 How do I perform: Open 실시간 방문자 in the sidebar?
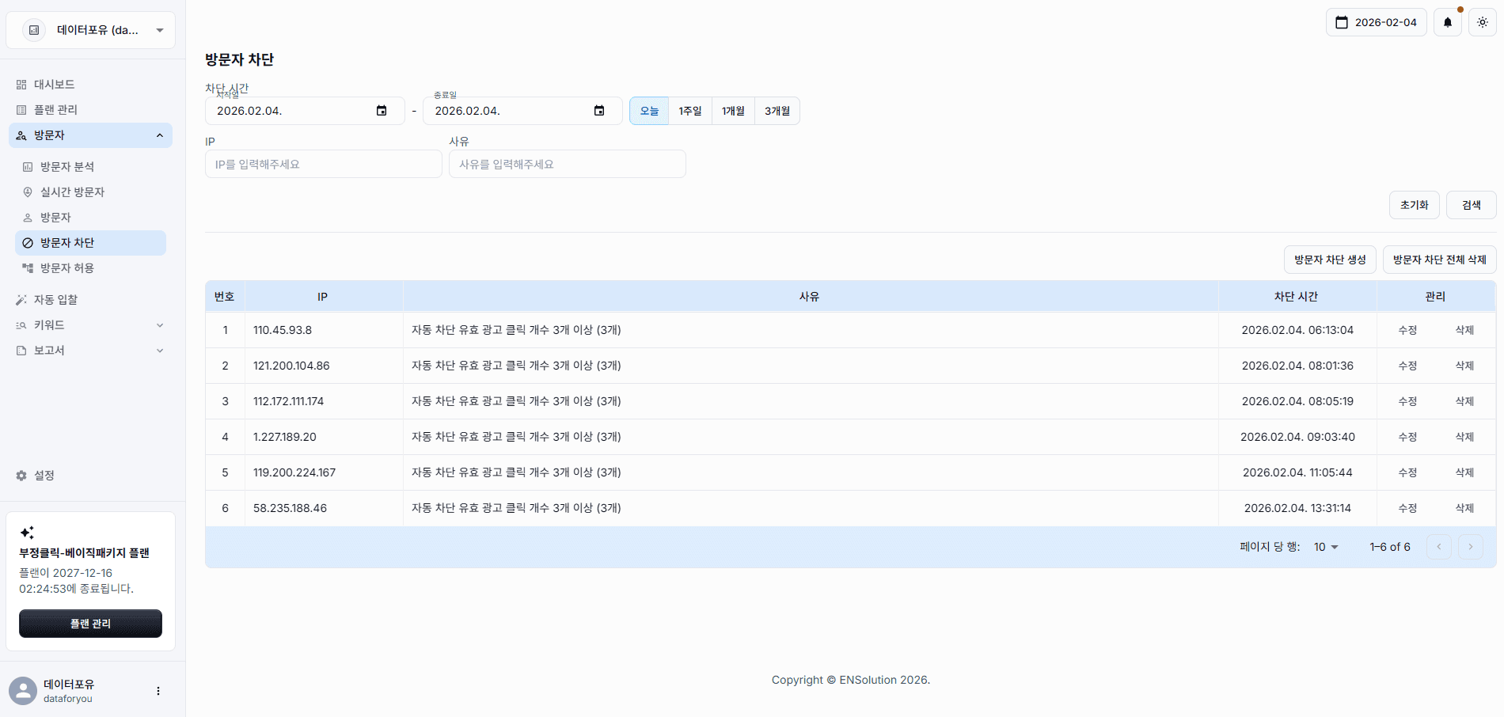tap(72, 192)
